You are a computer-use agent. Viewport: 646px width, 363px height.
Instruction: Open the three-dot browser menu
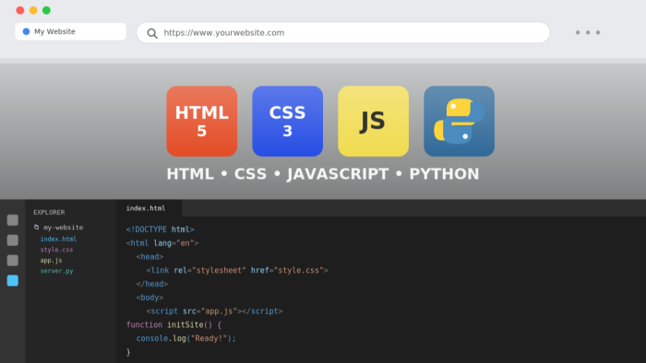point(588,32)
